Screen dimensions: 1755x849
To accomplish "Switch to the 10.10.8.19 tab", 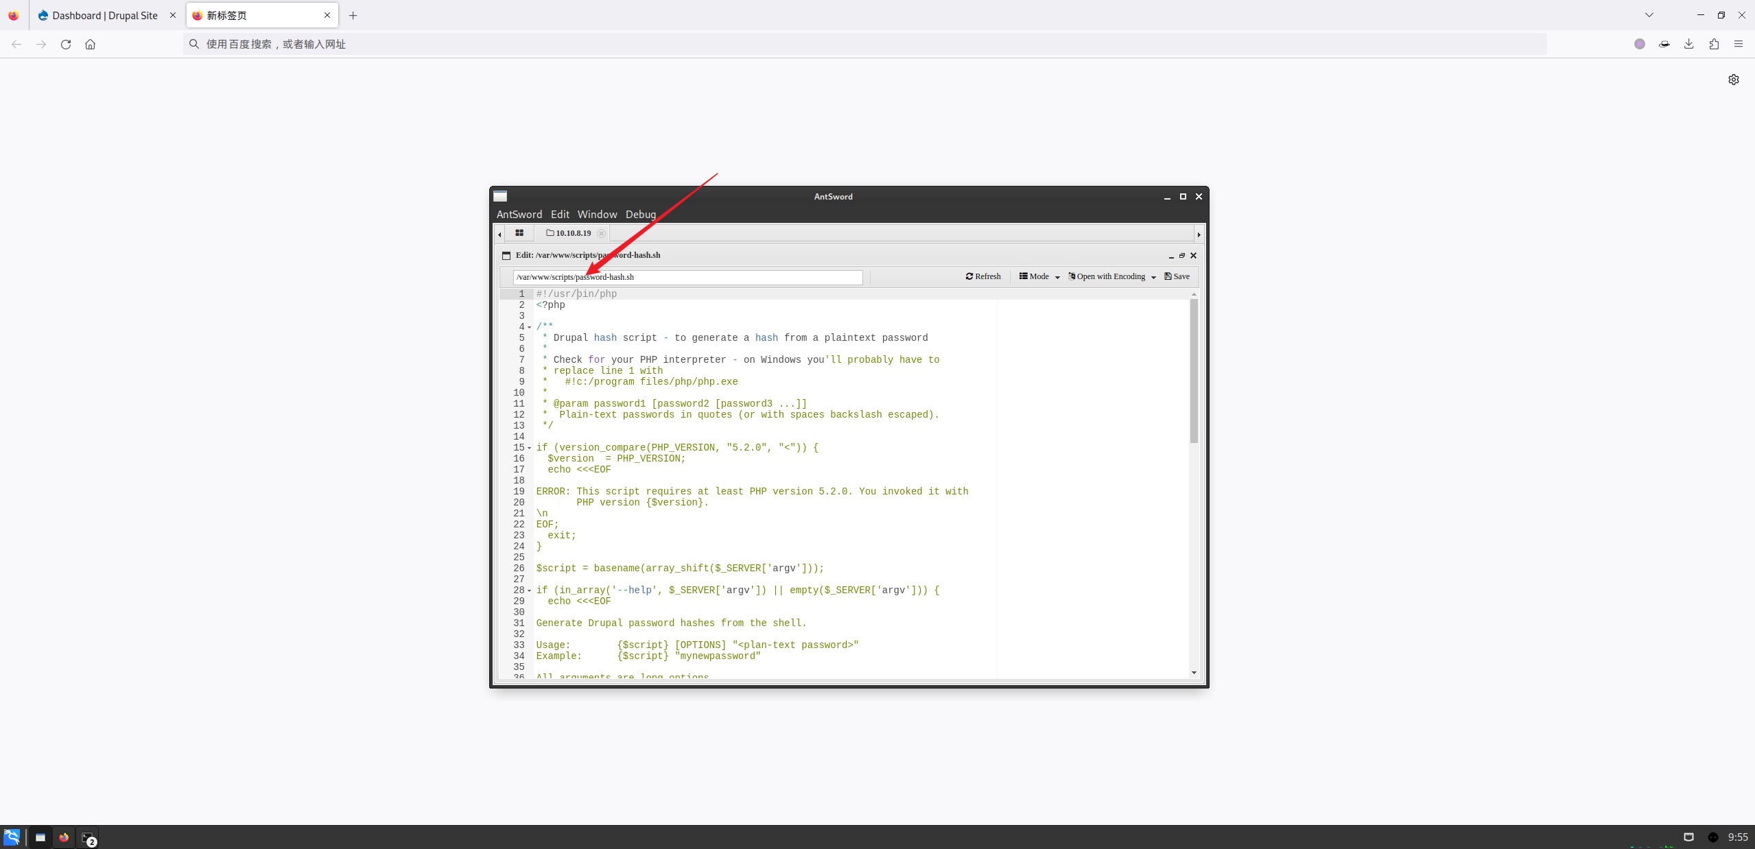I will click(x=568, y=233).
